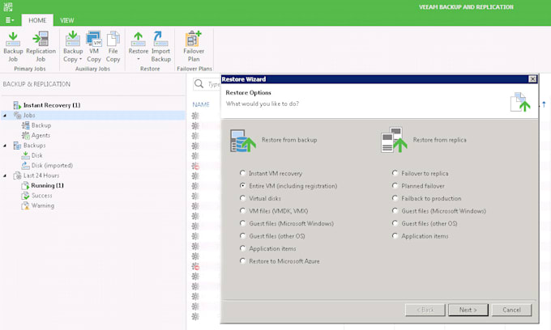Choose the Planned failover option
551x330 pixels.
coord(395,185)
